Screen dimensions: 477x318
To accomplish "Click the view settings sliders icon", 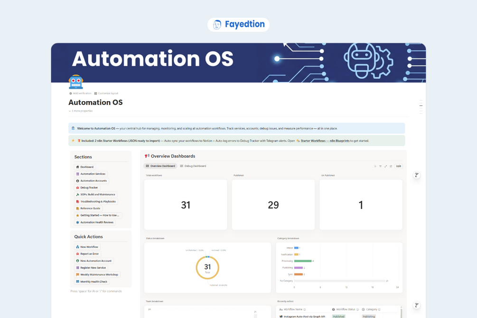I will (x=391, y=166).
